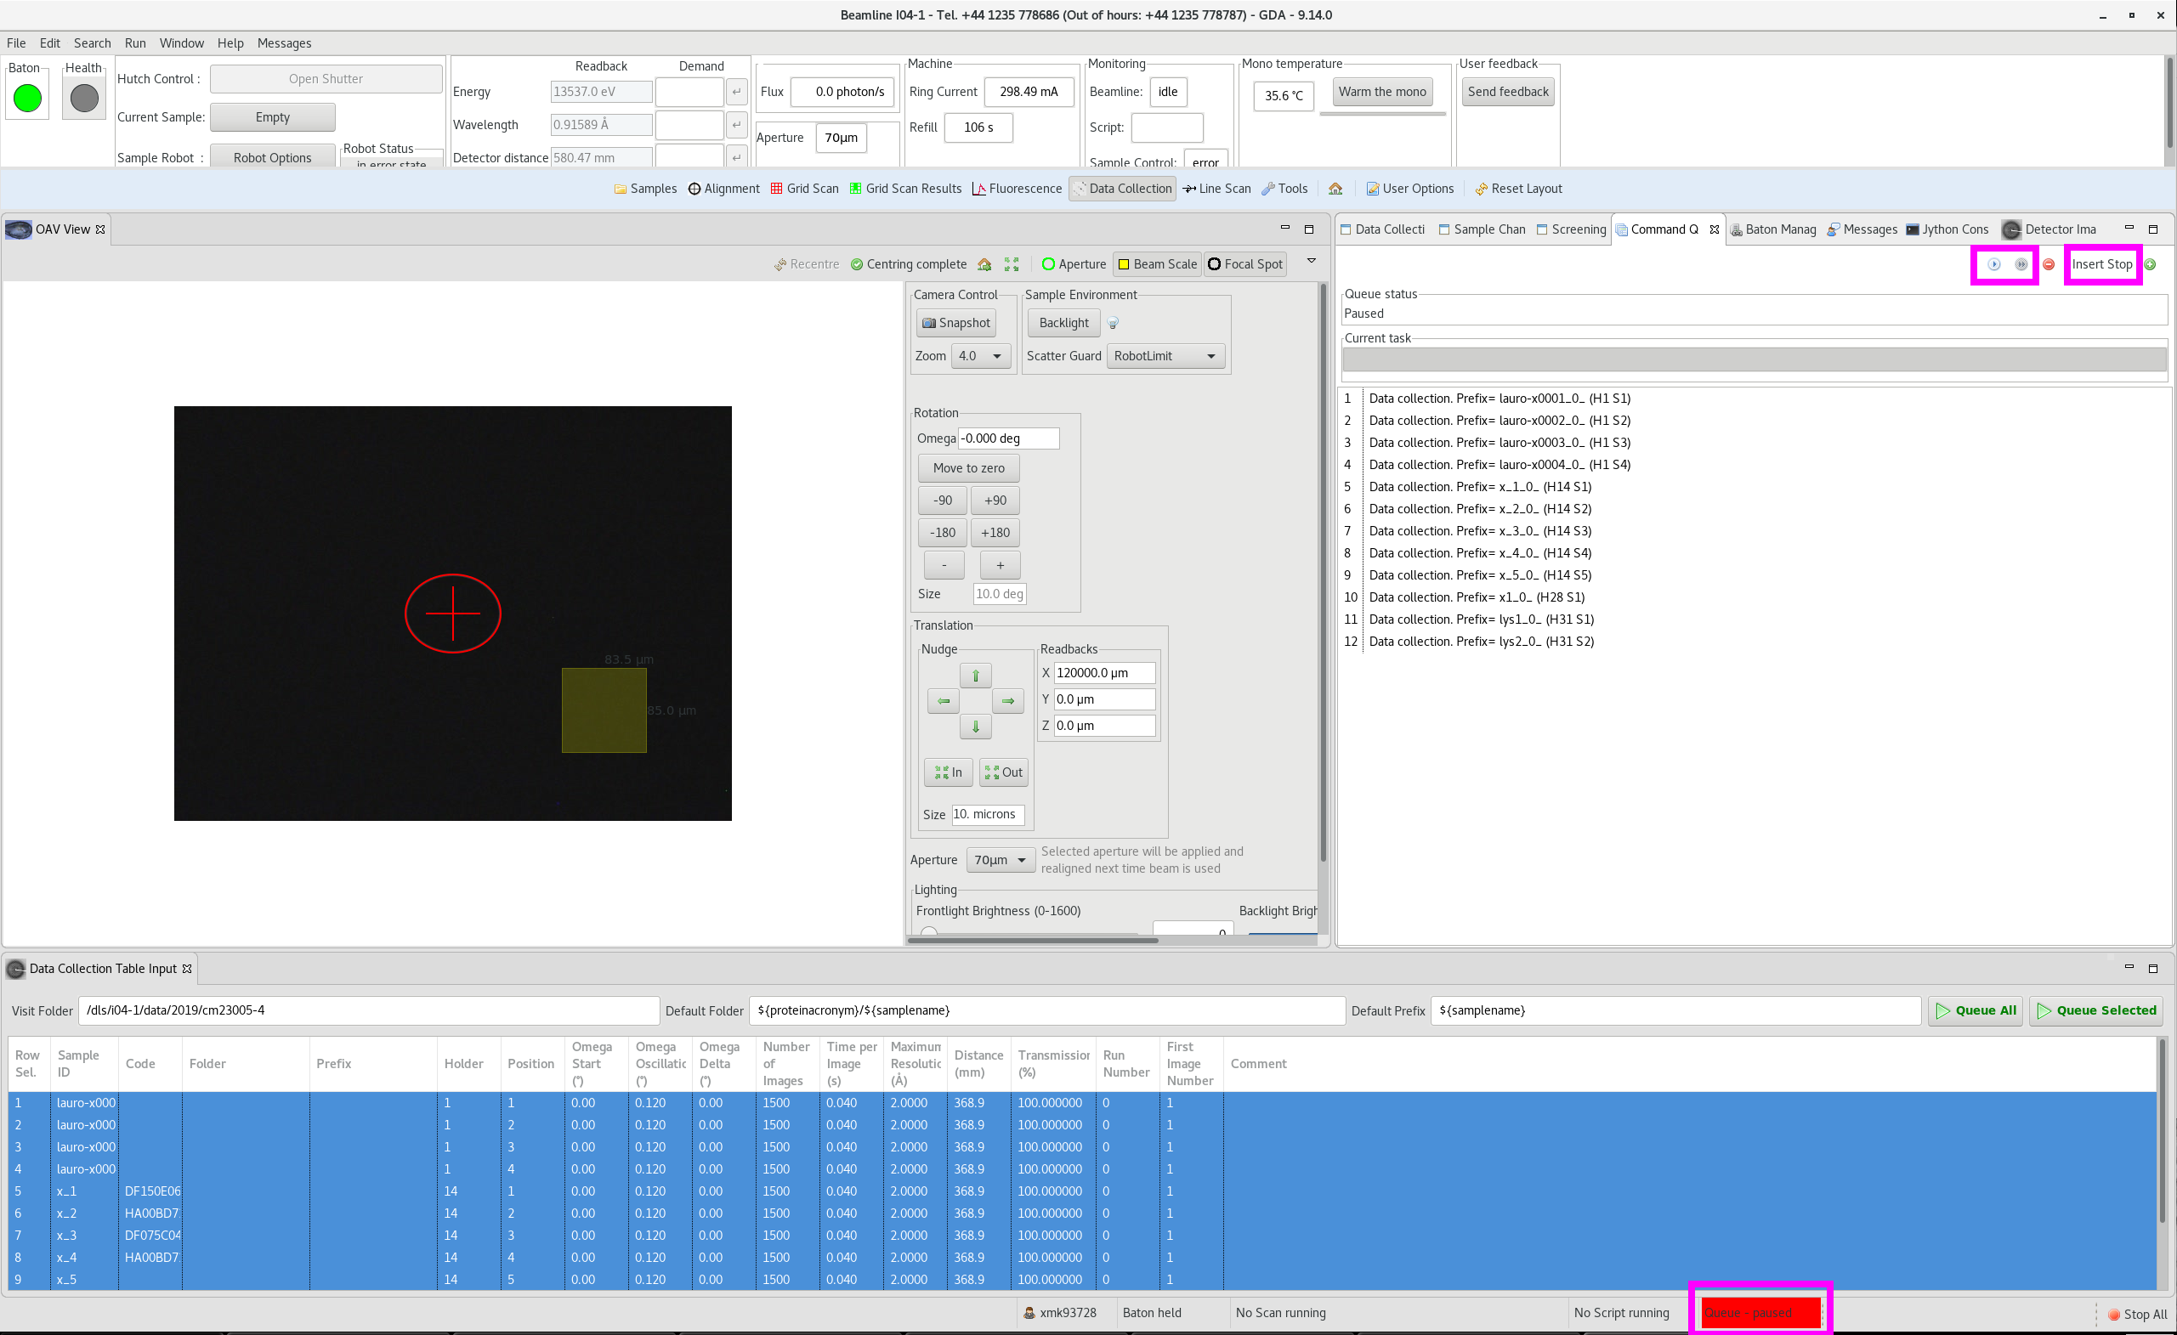
Task: Open the Fluorescence perspective
Action: 1016,188
